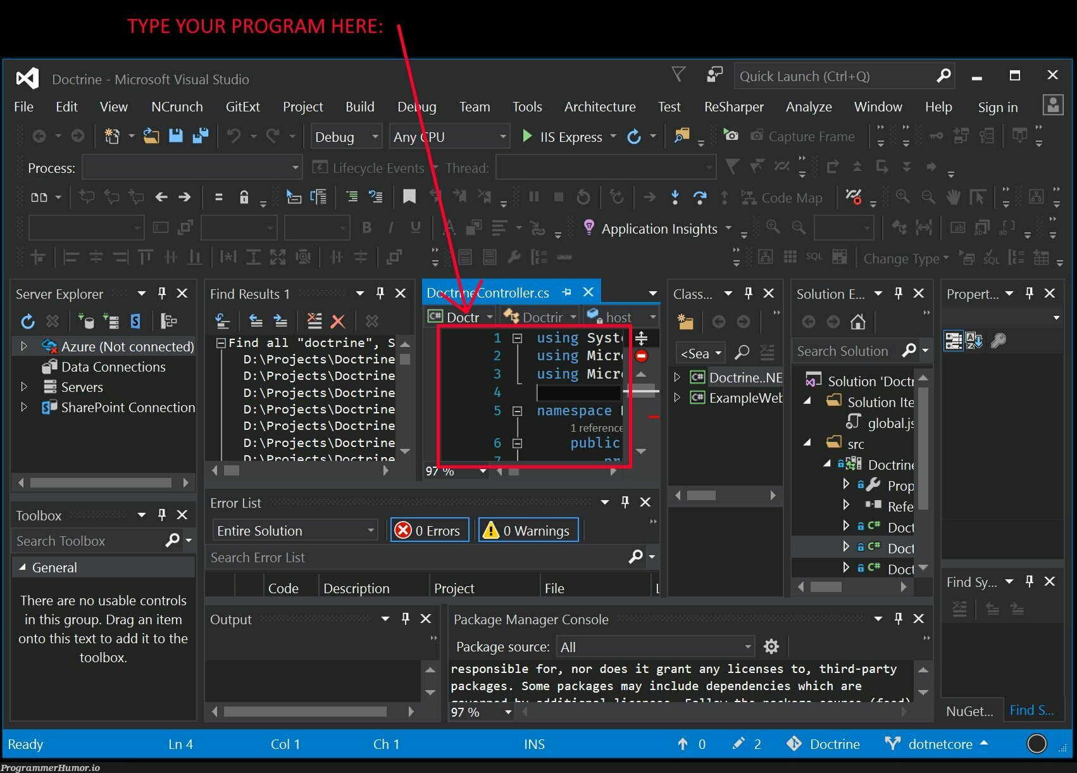Click Step Over debug arrow icon
The height and width of the screenshot is (773, 1077).
coord(700,198)
